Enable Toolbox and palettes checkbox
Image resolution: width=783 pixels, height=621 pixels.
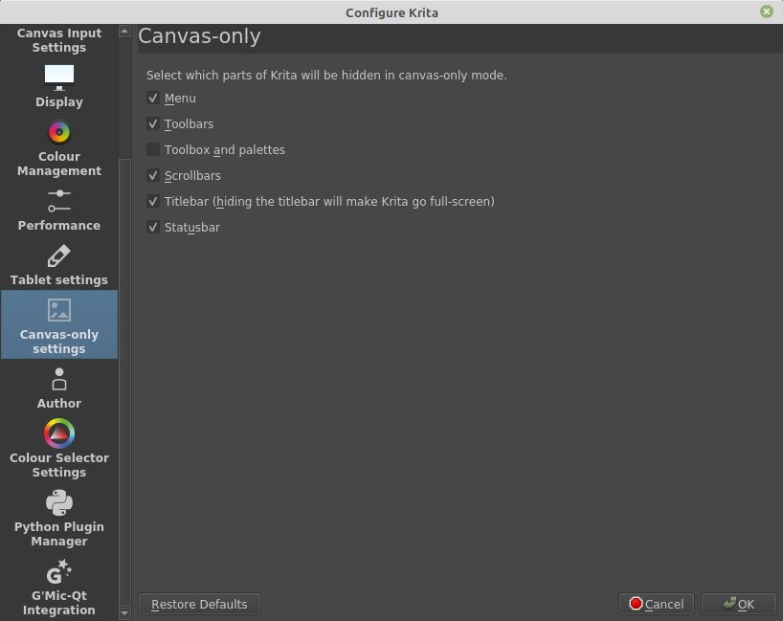[153, 150]
